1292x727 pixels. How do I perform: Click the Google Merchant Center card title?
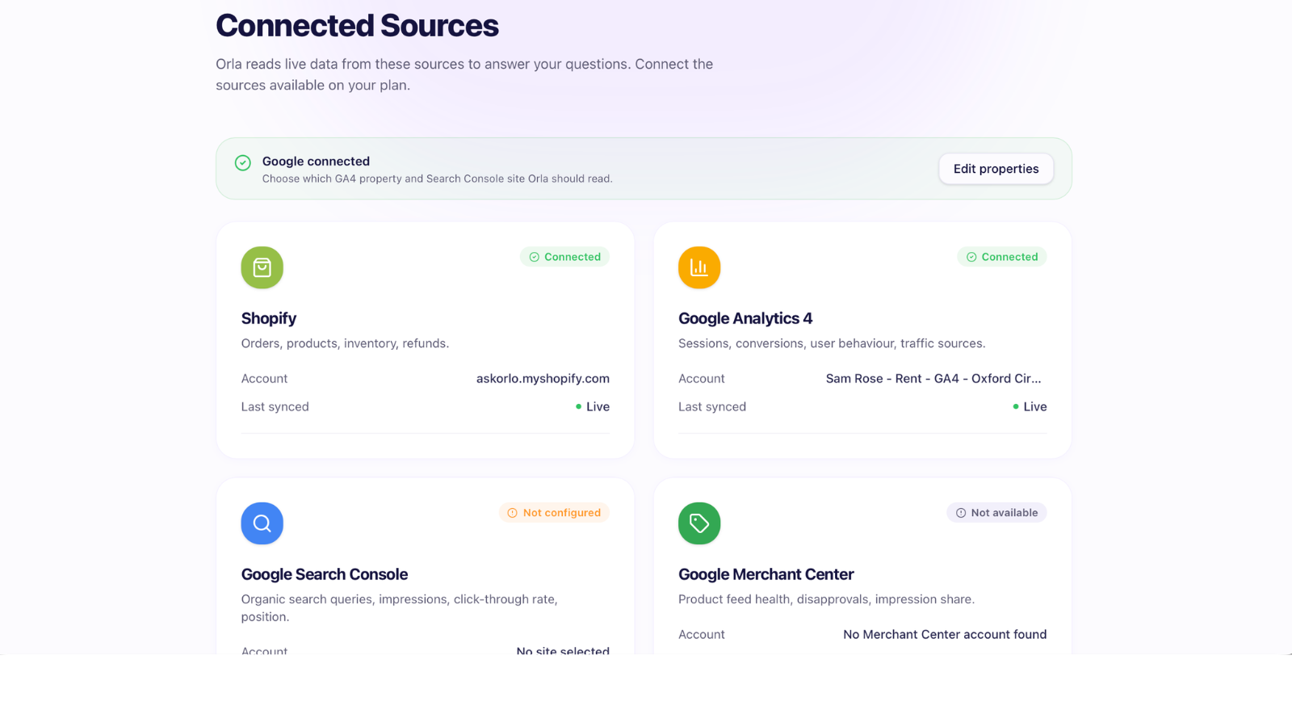(x=766, y=574)
